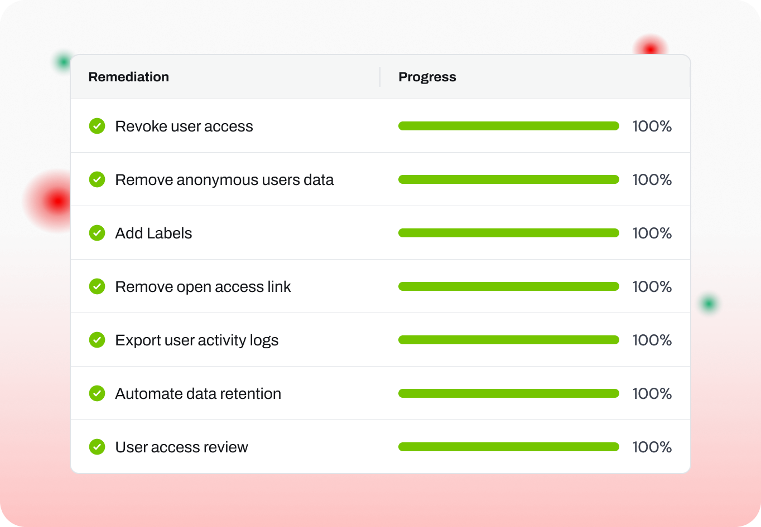Click the 100% label for Export user activity logs

tap(652, 340)
